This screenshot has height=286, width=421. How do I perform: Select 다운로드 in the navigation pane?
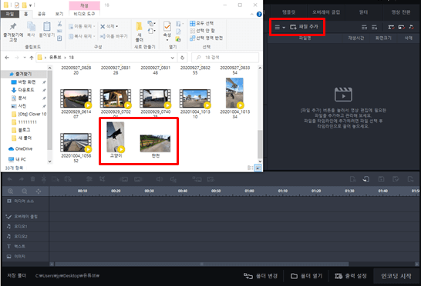click(23, 90)
